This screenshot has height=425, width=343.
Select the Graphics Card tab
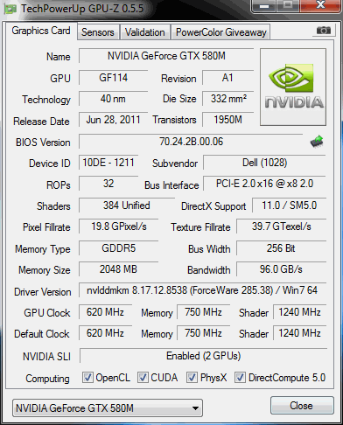pyautogui.click(x=41, y=31)
